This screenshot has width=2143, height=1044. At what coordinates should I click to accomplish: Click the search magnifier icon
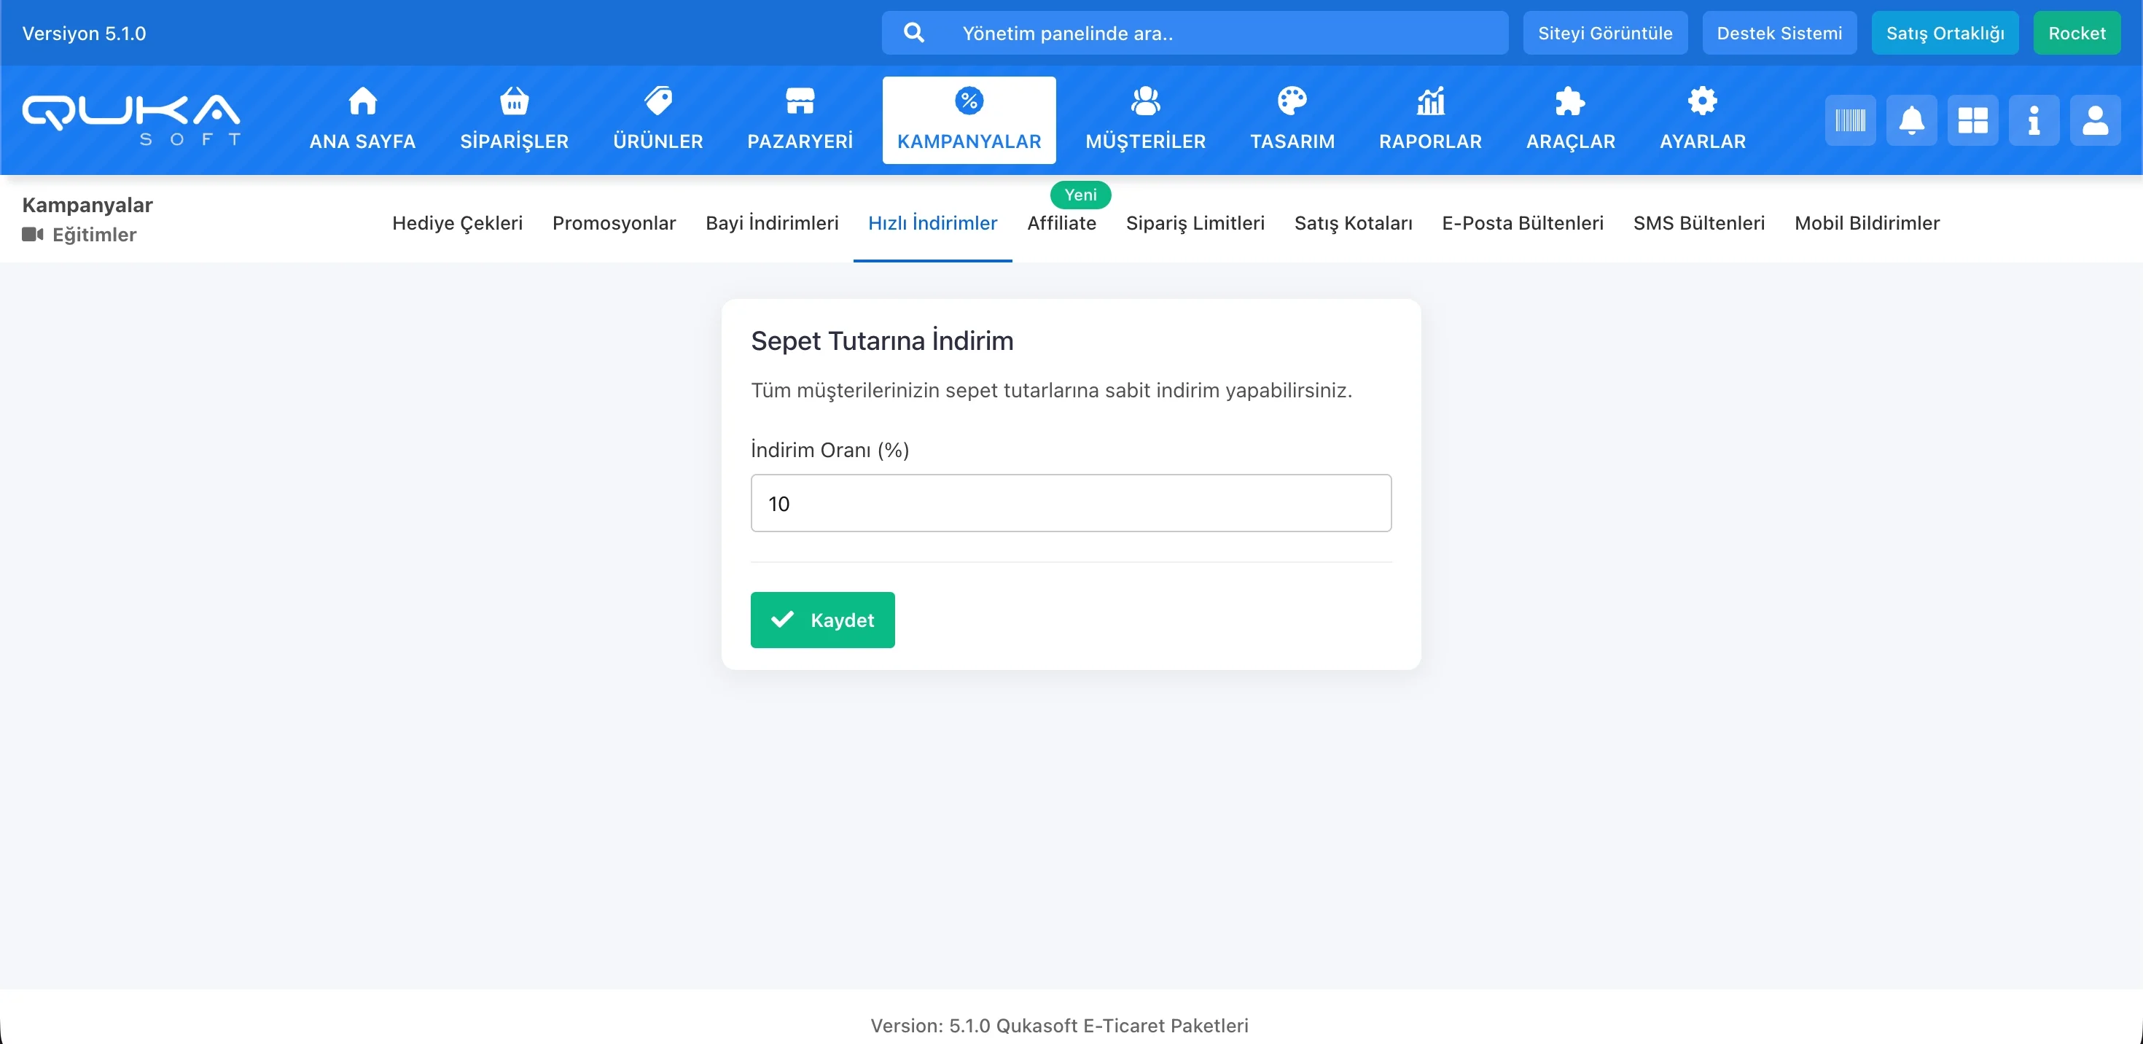pyautogui.click(x=913, y=34)
